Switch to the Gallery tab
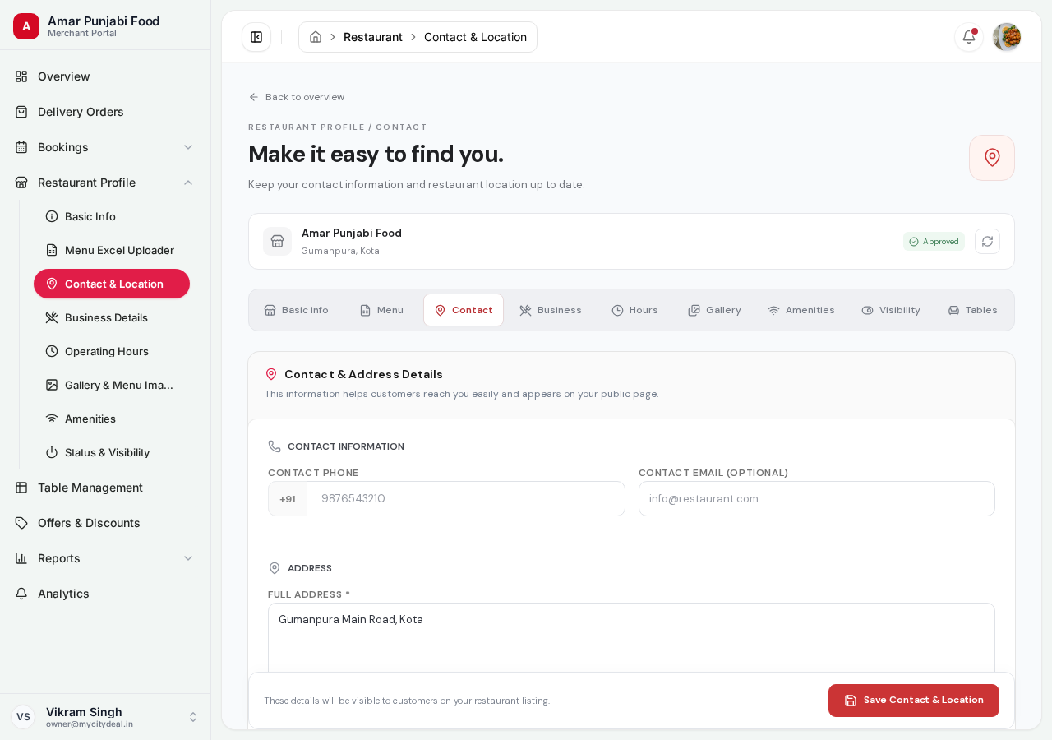The image size is (1052, 740). 714,310
